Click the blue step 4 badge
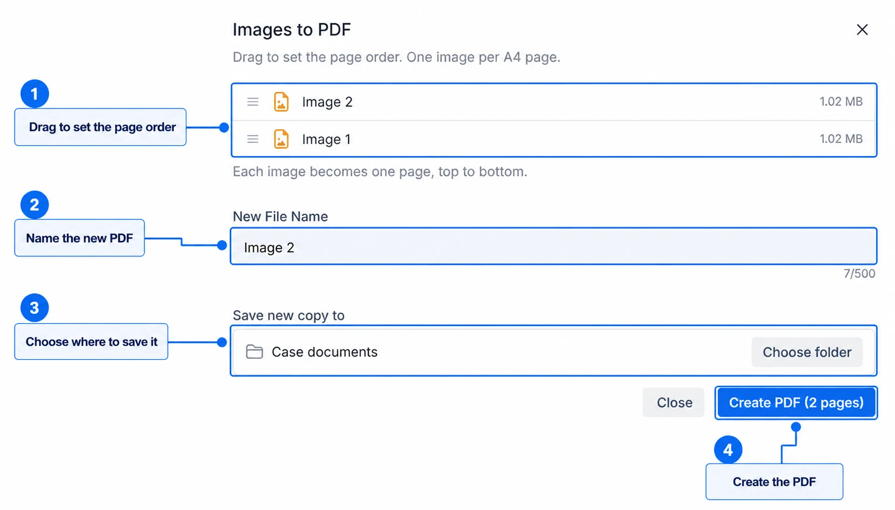This screenshot has width=895, height=510. 728,450
